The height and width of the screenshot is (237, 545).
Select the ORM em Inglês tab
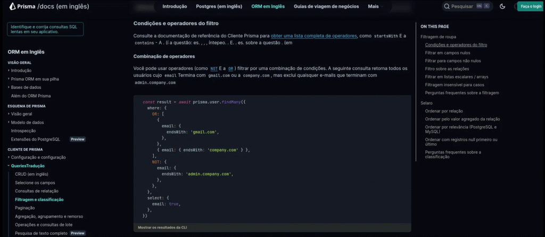point(268,6)
